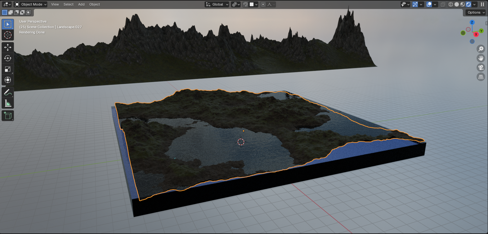Click the blue Z axis gizmo
This screenshot has height=234, width=488.
tap(472, 22)
